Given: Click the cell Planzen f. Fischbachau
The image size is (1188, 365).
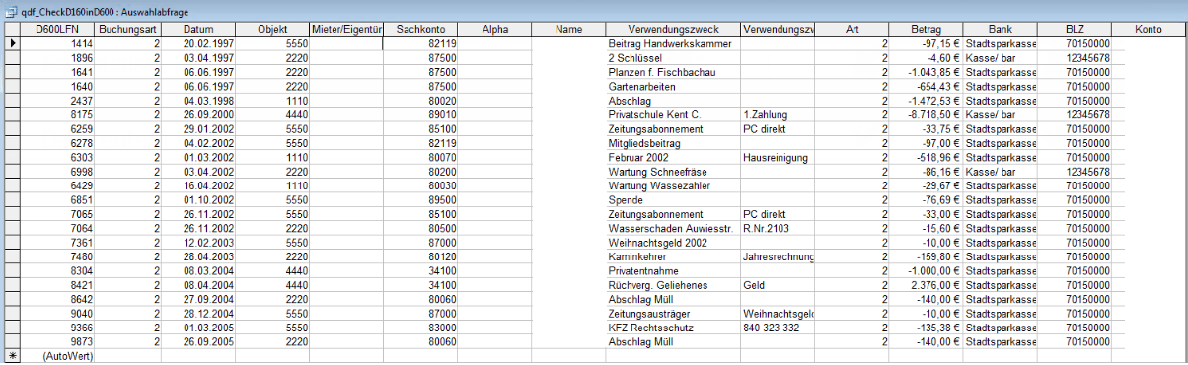Looking at the screenshot, I should click(x=672, y=72).
